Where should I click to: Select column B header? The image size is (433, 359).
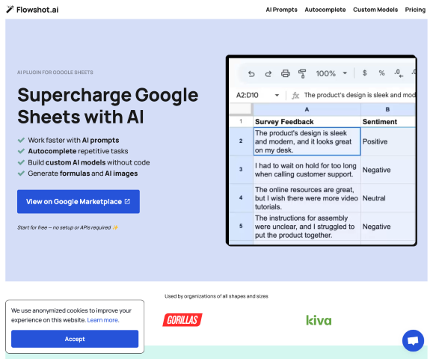387,109
